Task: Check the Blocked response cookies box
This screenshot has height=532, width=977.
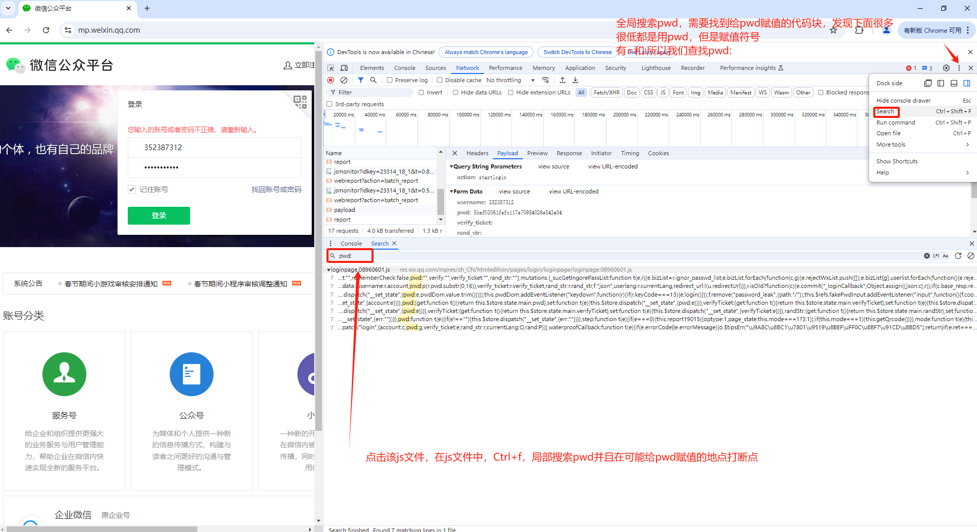Action: coord(821,92)
